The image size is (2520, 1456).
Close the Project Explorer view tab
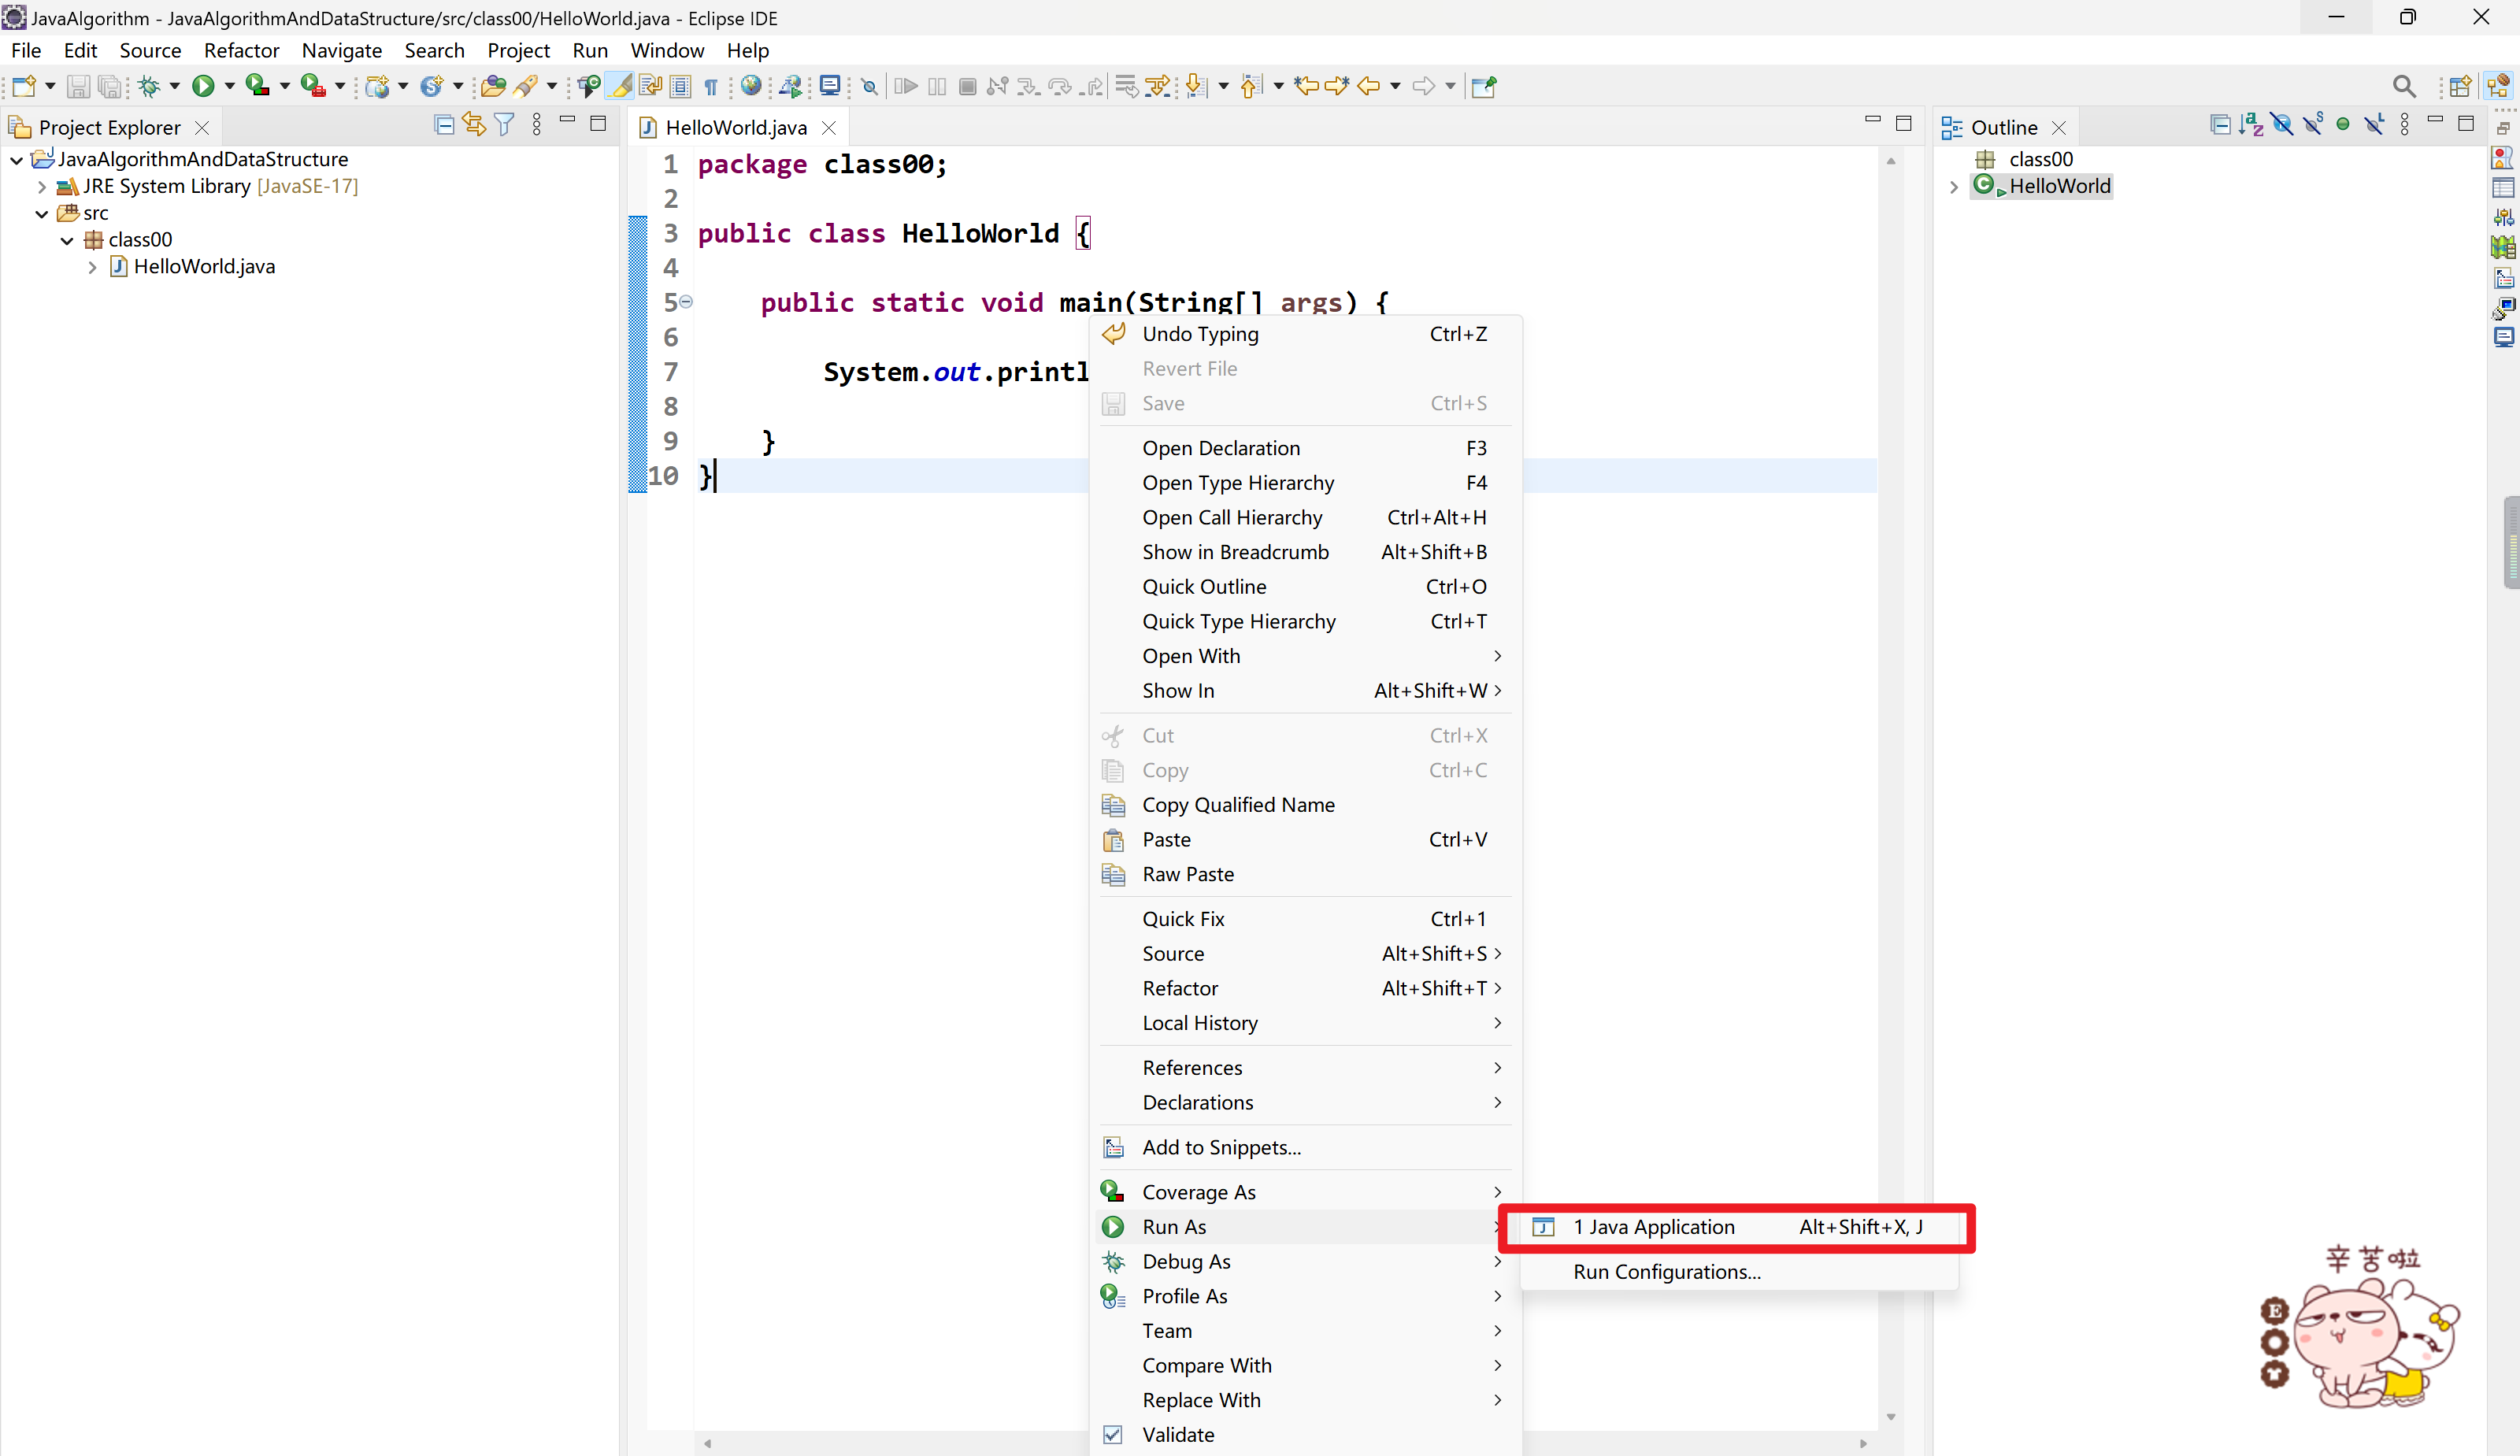pos(202,128)
